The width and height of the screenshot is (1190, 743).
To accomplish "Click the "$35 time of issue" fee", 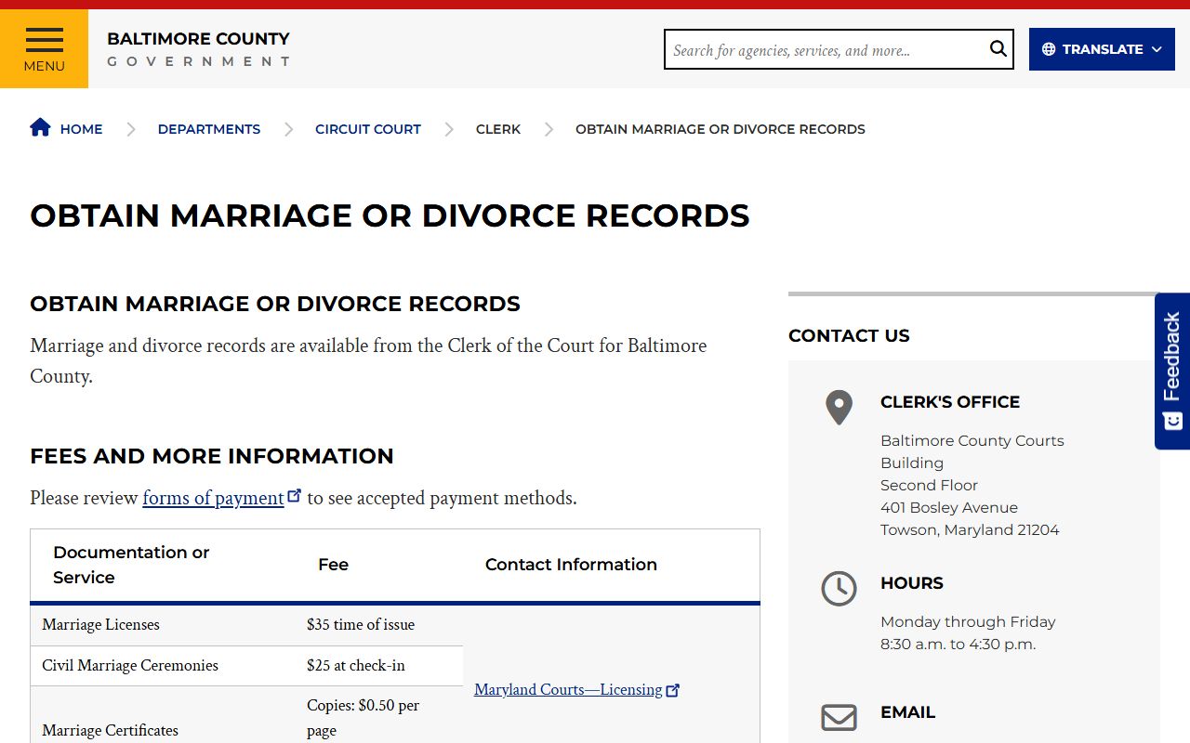I will pos(361,625).
